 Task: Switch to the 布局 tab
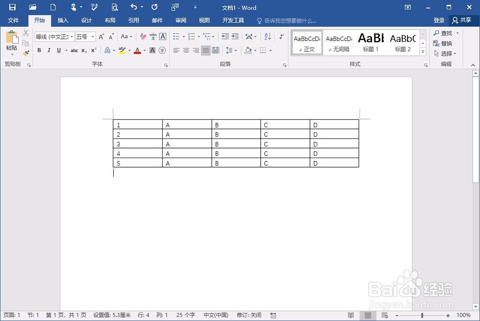click(110, 20)
